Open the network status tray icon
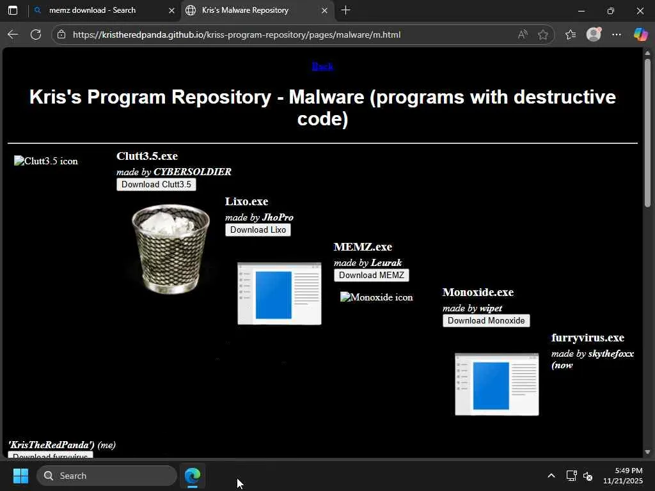The width and height of the screenshot is (655, 491). click(x=571, y=476)
